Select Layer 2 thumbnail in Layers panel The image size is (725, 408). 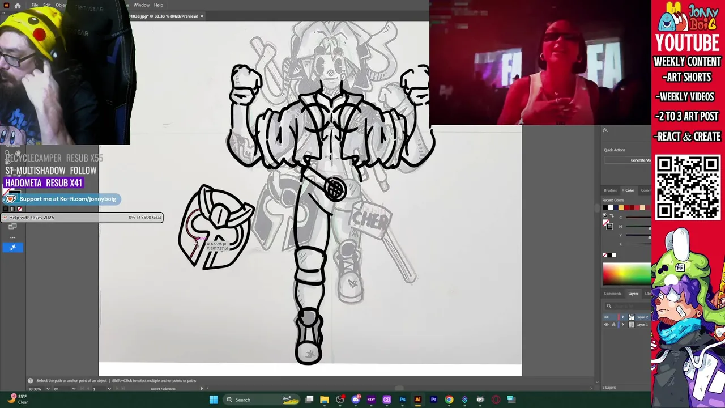pyautogui.click(x=632, y=317)
